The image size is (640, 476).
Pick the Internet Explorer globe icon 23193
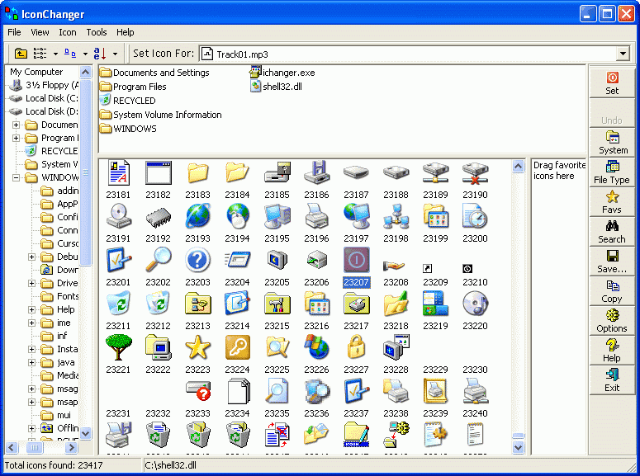[x=197, y=216]
